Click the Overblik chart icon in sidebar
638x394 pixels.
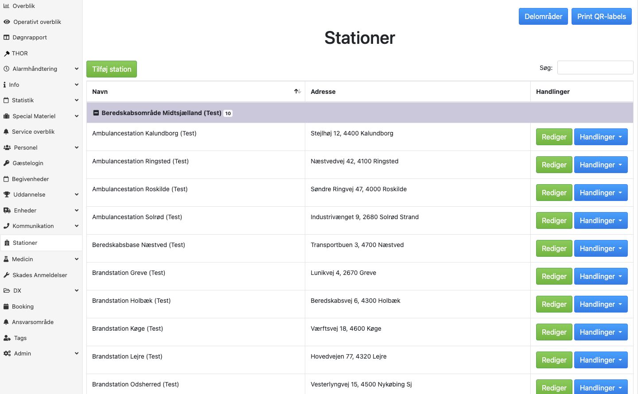(6, 6)
